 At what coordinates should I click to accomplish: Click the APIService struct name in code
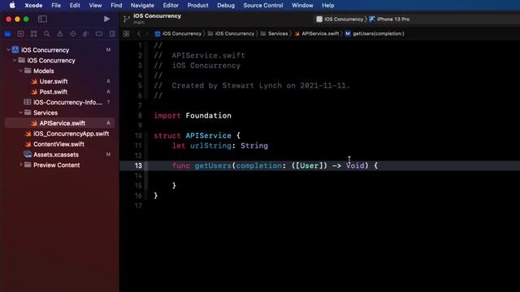(x=208, y=135)
